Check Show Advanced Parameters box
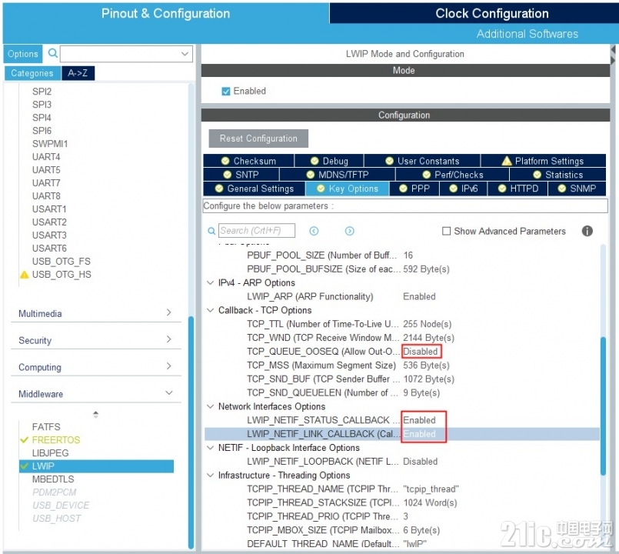 click(x=446, y=231)
